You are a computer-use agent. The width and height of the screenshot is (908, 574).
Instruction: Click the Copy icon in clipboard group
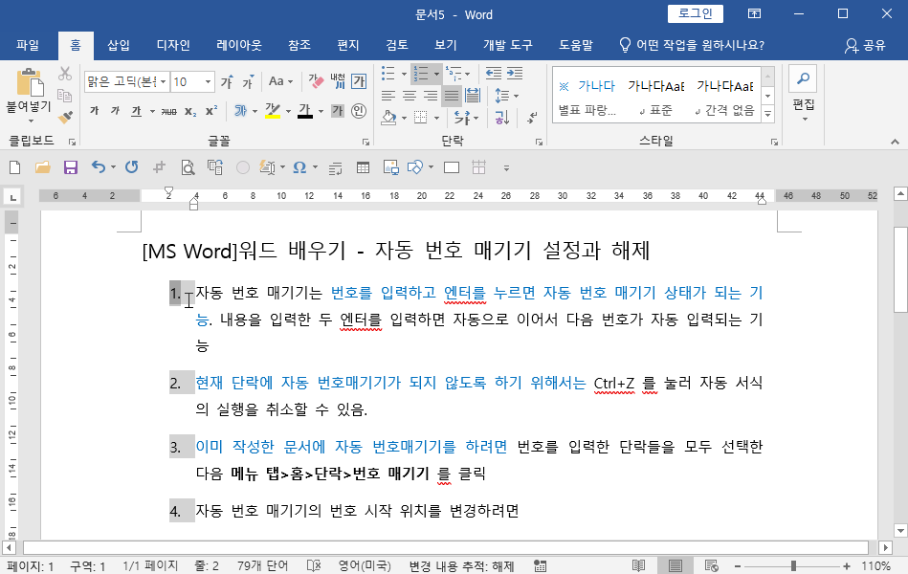65,96
